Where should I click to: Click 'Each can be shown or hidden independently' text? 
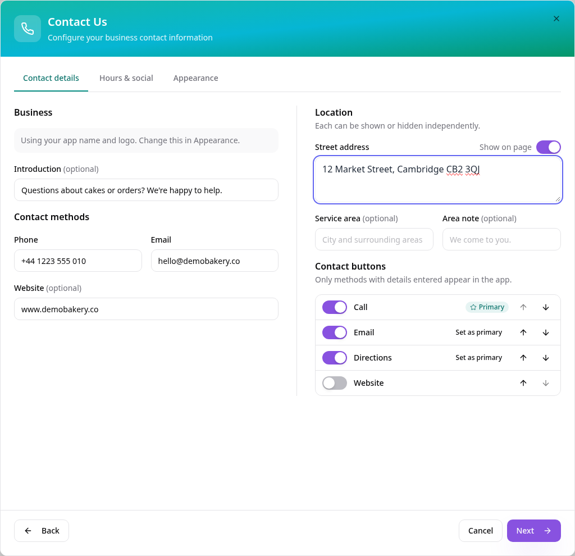click(398, 126)
